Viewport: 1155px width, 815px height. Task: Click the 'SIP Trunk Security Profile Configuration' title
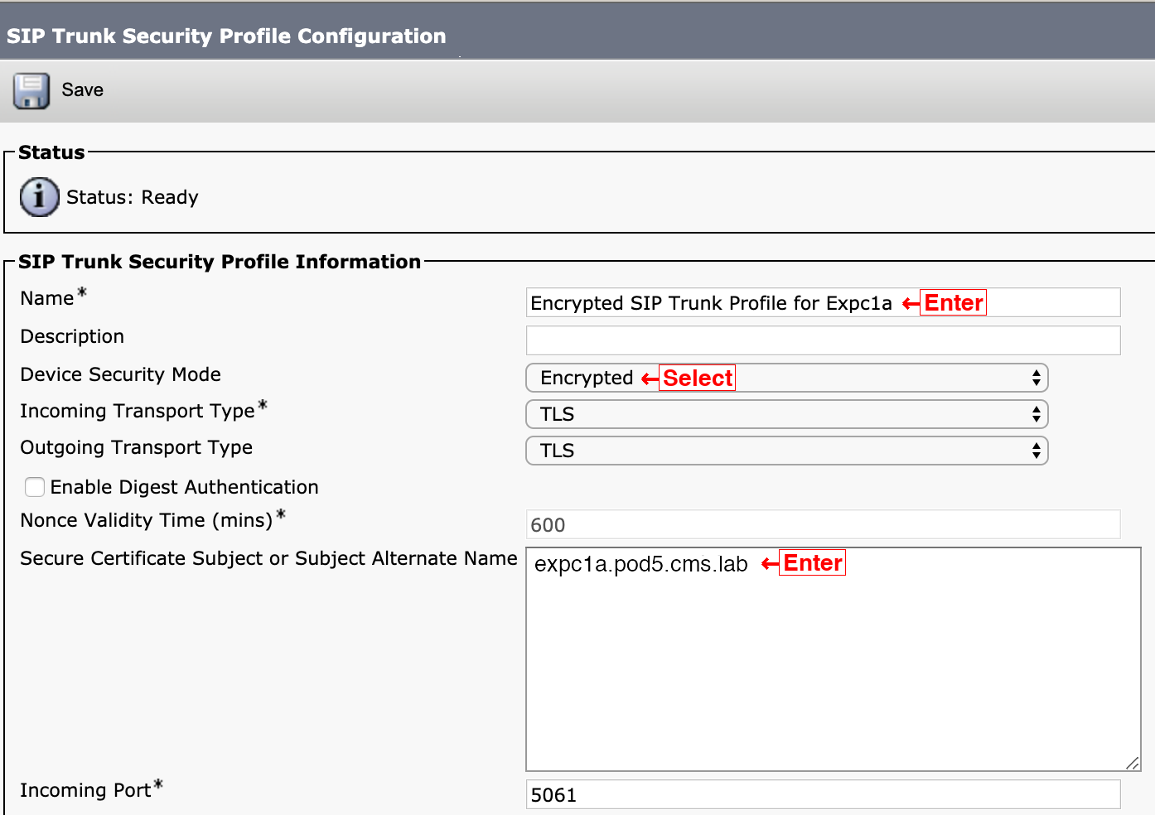pos(226,36)
